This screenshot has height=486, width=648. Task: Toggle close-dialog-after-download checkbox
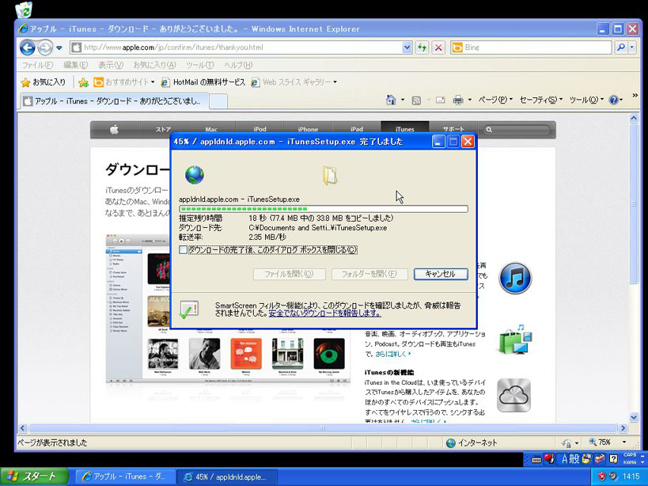[183, 249]
